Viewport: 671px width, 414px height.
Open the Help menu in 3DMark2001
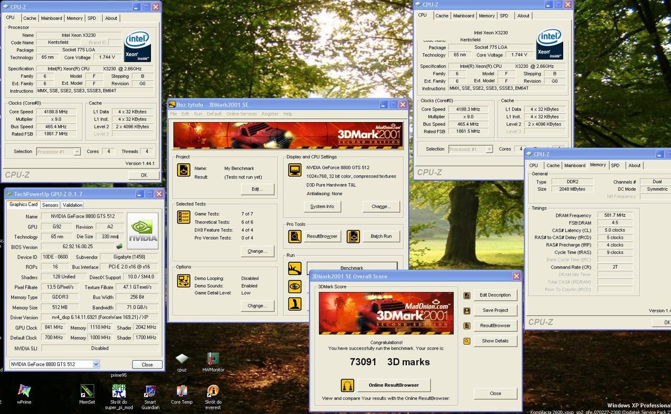[x=287, y=114]
